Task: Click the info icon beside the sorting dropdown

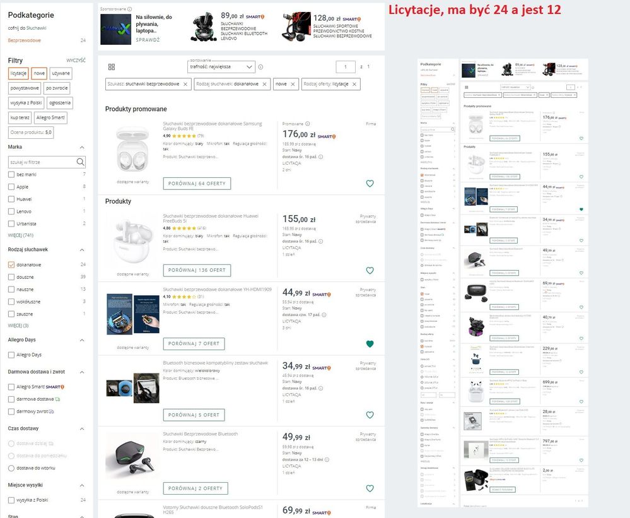Action: tap(260, 67)
